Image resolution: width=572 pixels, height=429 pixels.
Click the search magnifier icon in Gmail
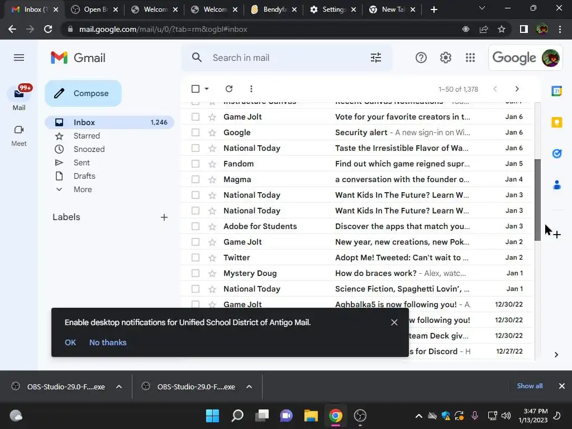(x=197, y=58)
